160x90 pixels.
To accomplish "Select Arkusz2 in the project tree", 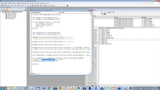I will click(11, 16).
